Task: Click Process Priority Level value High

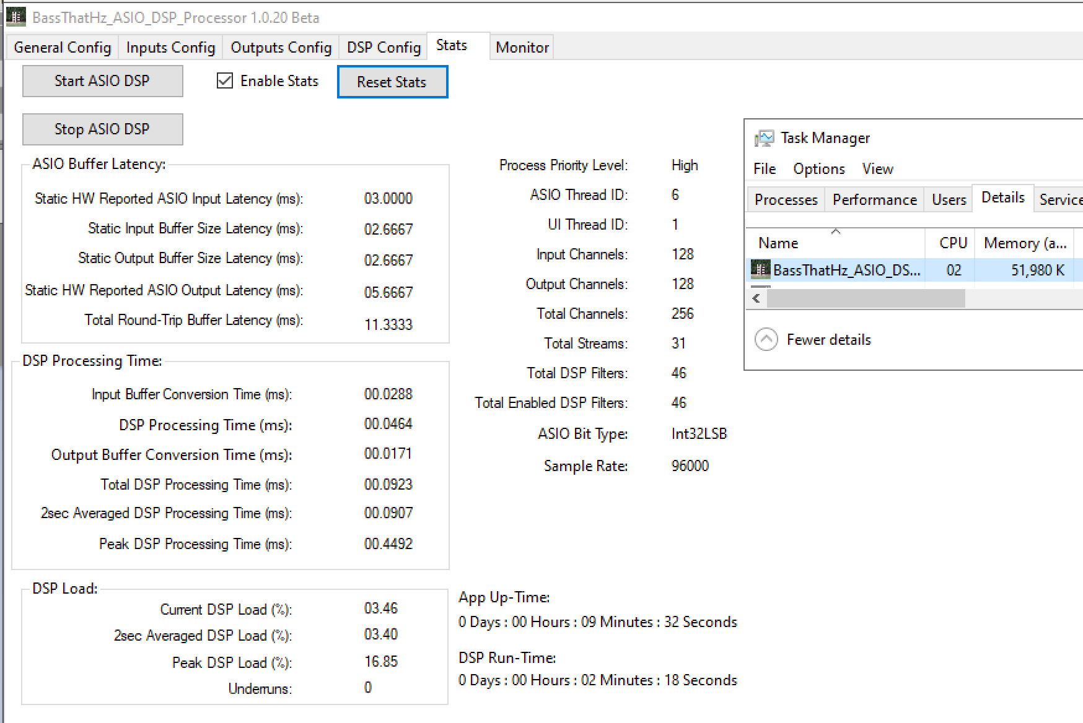Action: (685, 165)
